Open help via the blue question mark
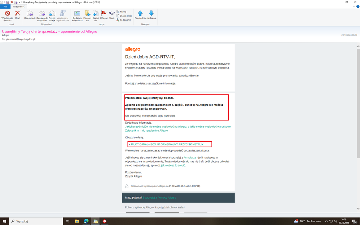The height and width of the screenshot is (225, 360). coord(358,6)
